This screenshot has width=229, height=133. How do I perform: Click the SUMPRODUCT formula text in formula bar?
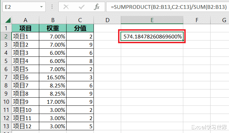click(169, 7)
